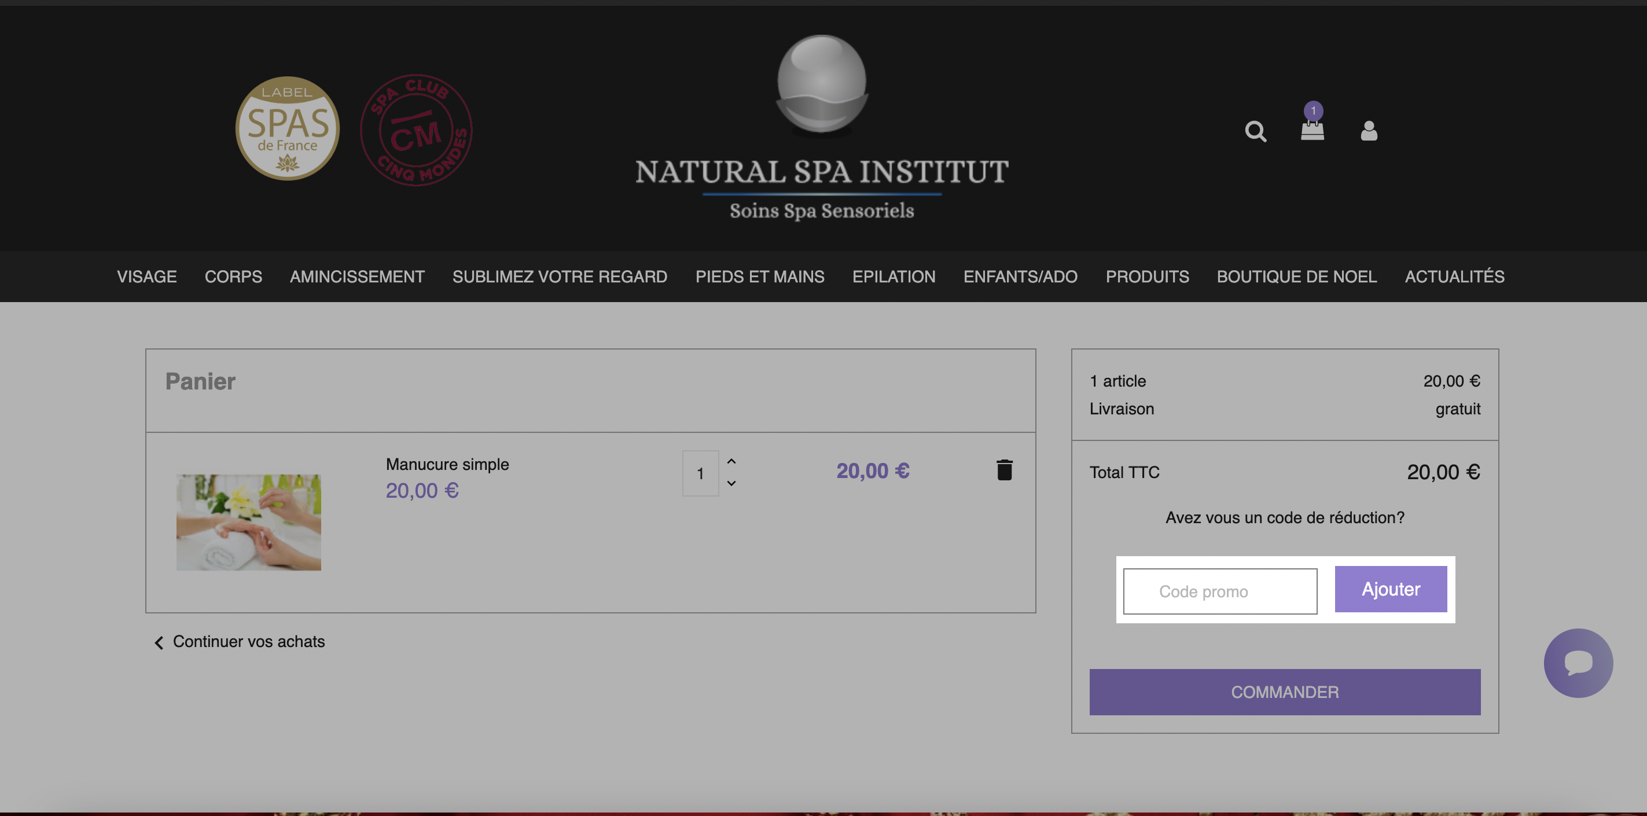Image resolution: width=1647 pixels, height=816 pixels.
Task: Open the search magnifier icon
Action: tap(1255, 131)
